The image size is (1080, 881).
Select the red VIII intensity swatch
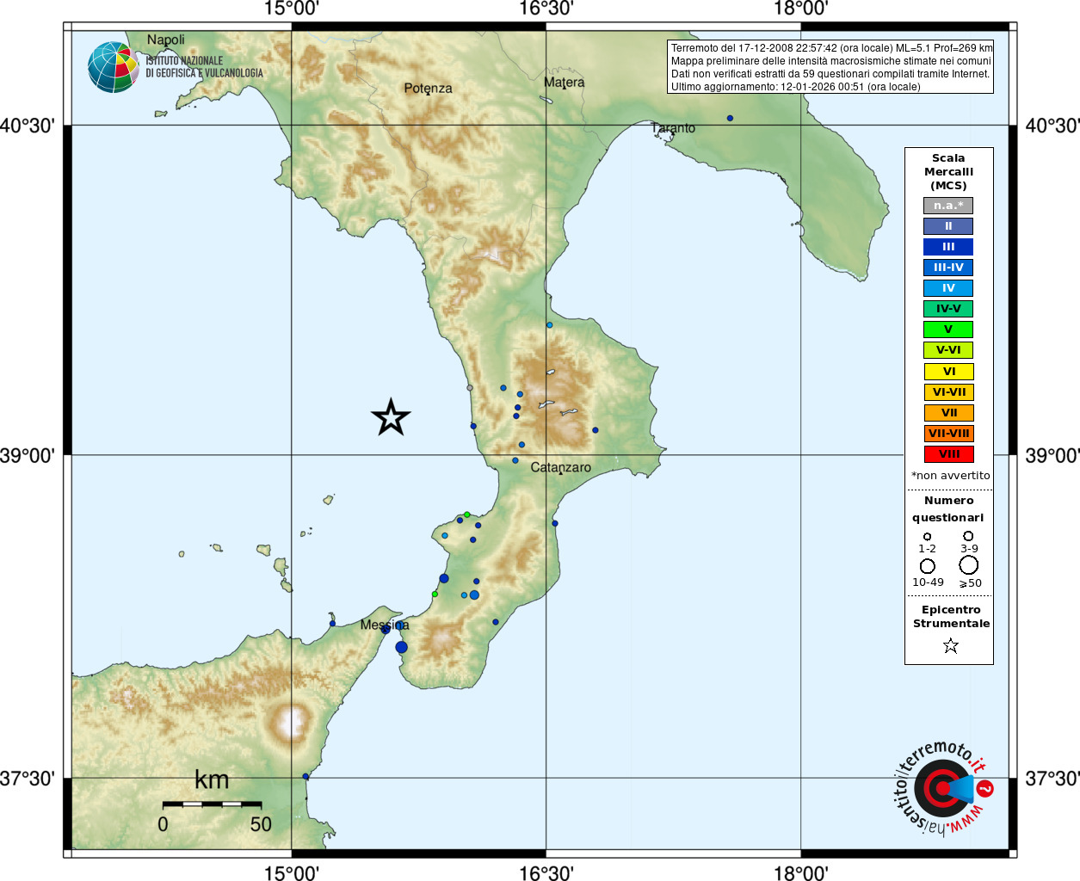pyautogui.click(x=948, y=454)
